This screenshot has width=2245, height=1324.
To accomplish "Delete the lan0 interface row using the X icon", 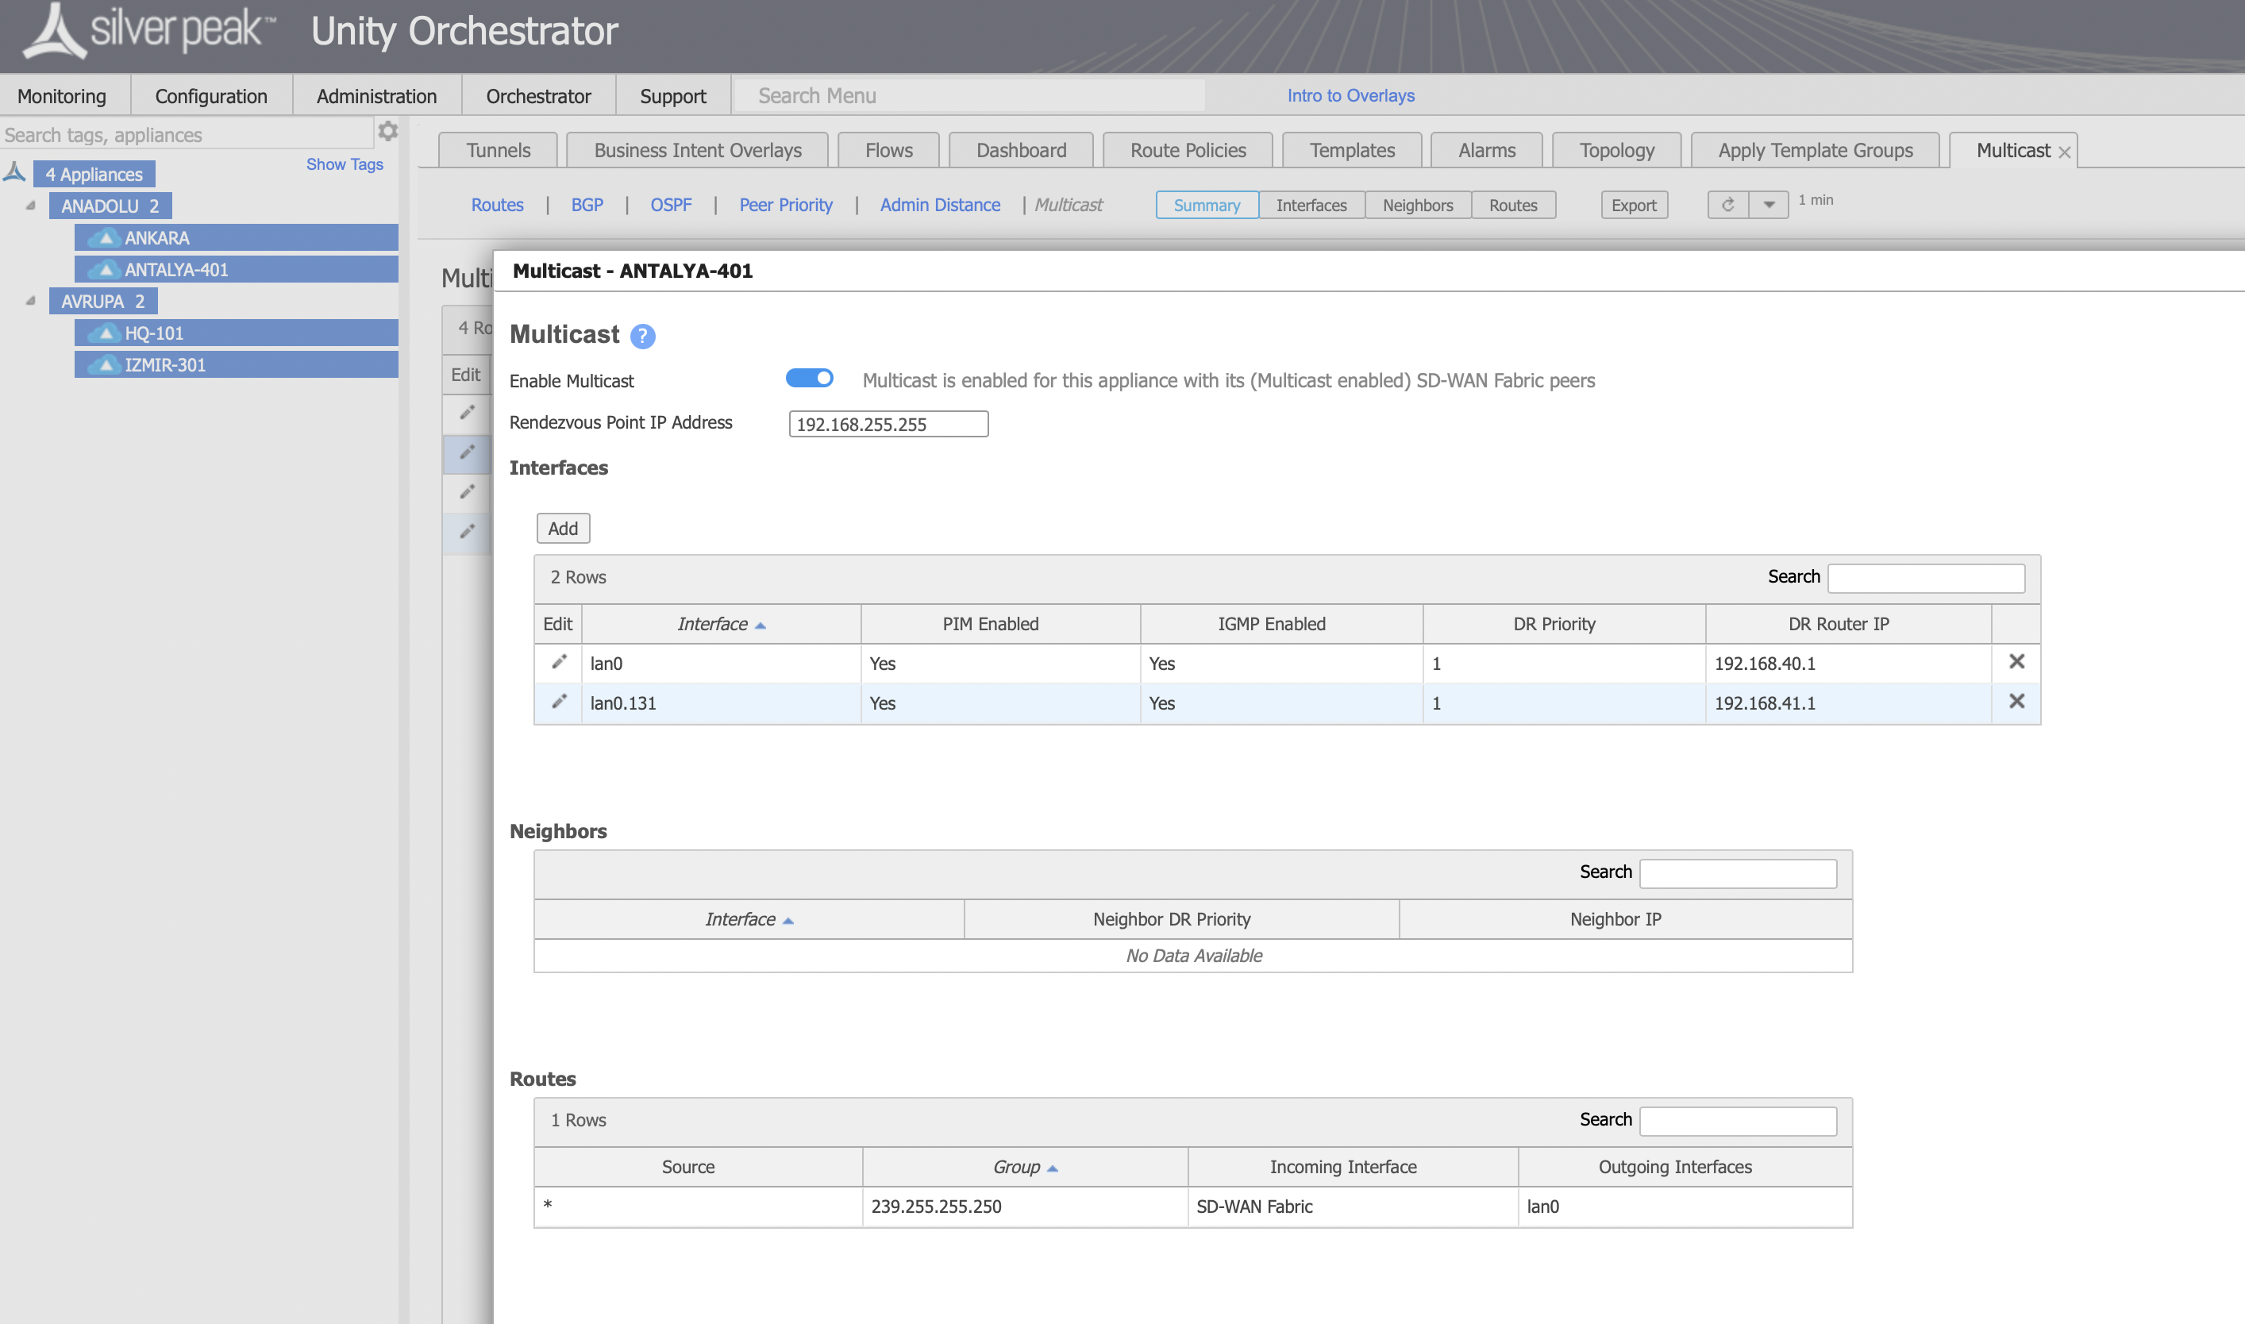I will pos(2017,662).
